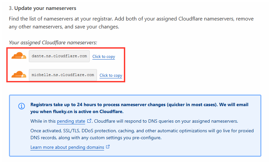Select the dante.ns.cloudflare.com code box
The width and height of the screenshot is (271, 164).
59,56
